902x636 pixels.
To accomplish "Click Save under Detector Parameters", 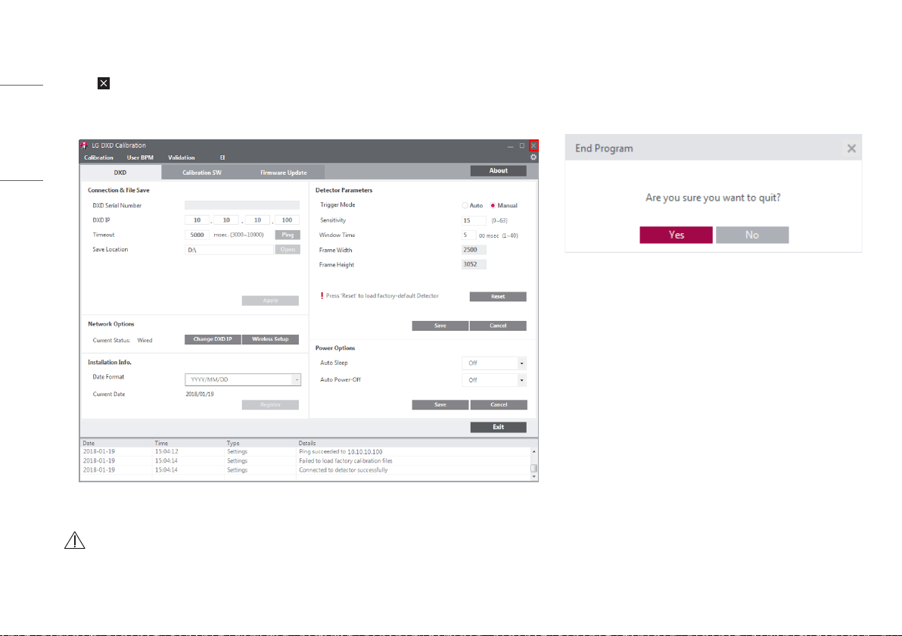I will click(440, 326).
